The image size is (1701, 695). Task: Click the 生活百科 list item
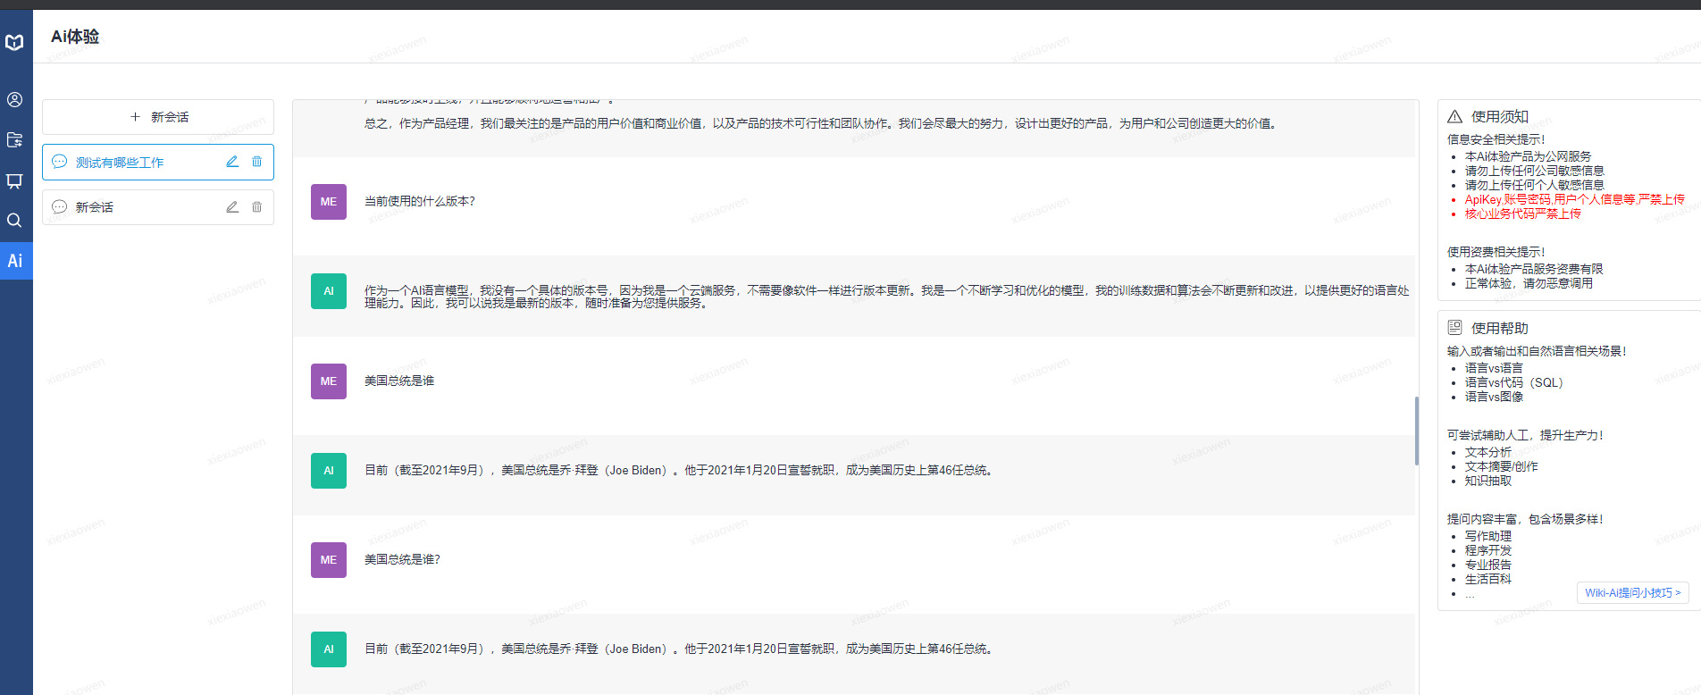click(x=1487, y=579)
